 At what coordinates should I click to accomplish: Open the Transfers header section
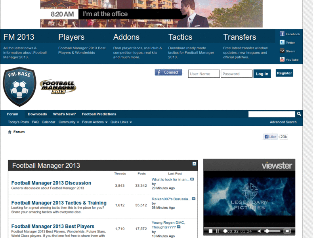[x=240, y=37]
